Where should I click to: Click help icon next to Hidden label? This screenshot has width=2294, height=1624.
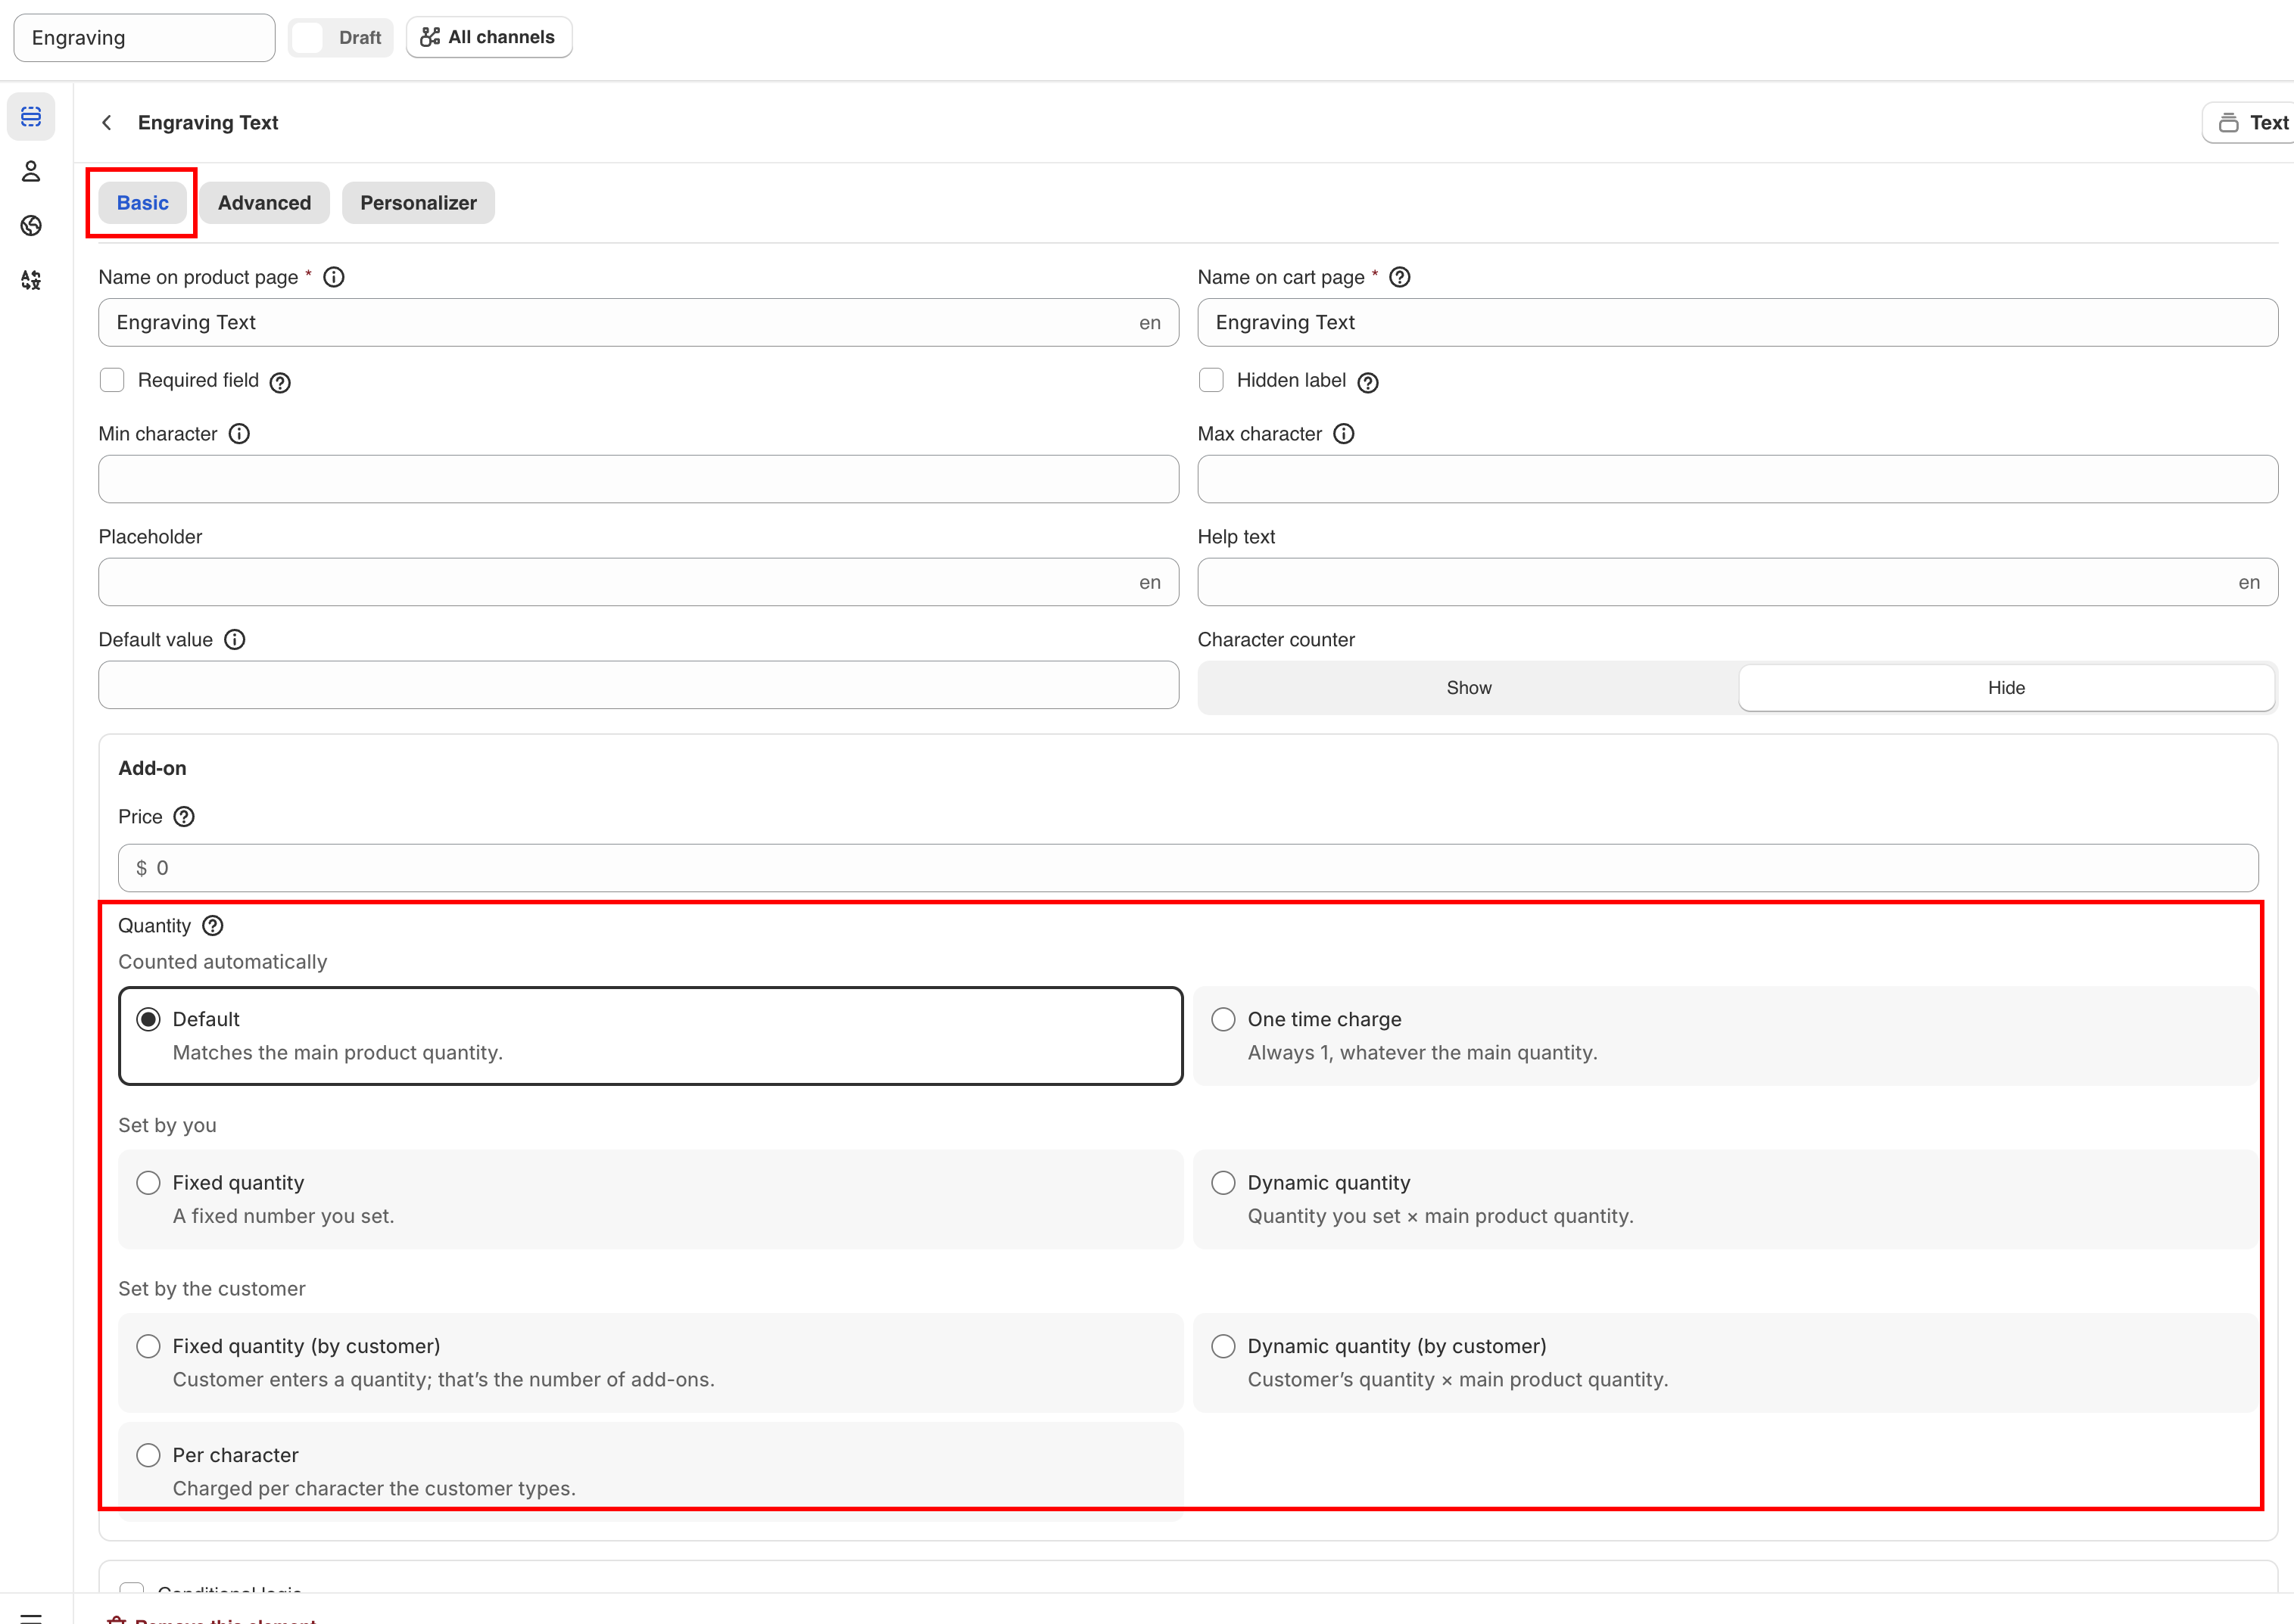[1367, 382]
